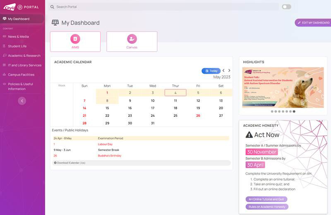Click the Today calendar button
331x215 pixels.
click(x=211, y=71)
